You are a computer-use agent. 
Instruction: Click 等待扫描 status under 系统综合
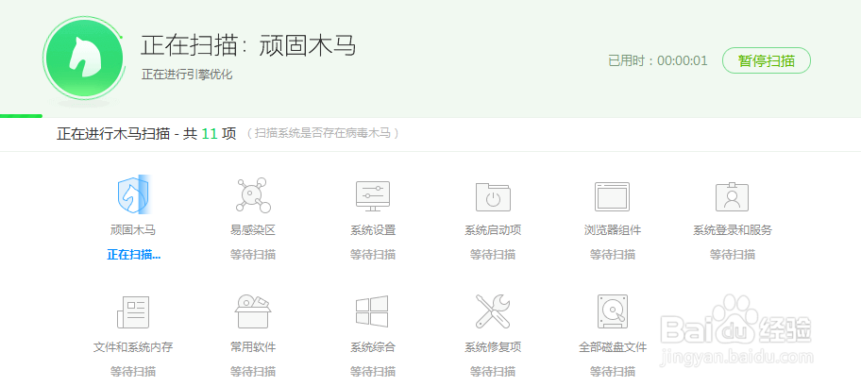pos(373,371)
